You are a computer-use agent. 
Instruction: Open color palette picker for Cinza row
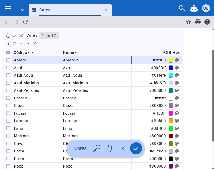point(177,106)
